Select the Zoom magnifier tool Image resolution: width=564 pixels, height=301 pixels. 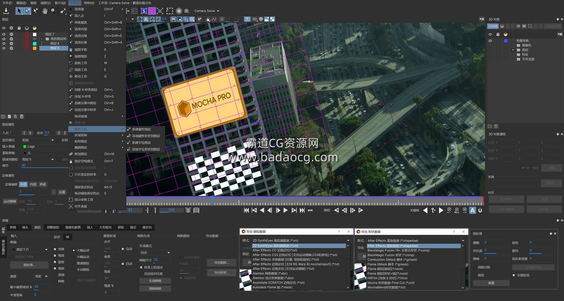(x=53, y=11)
